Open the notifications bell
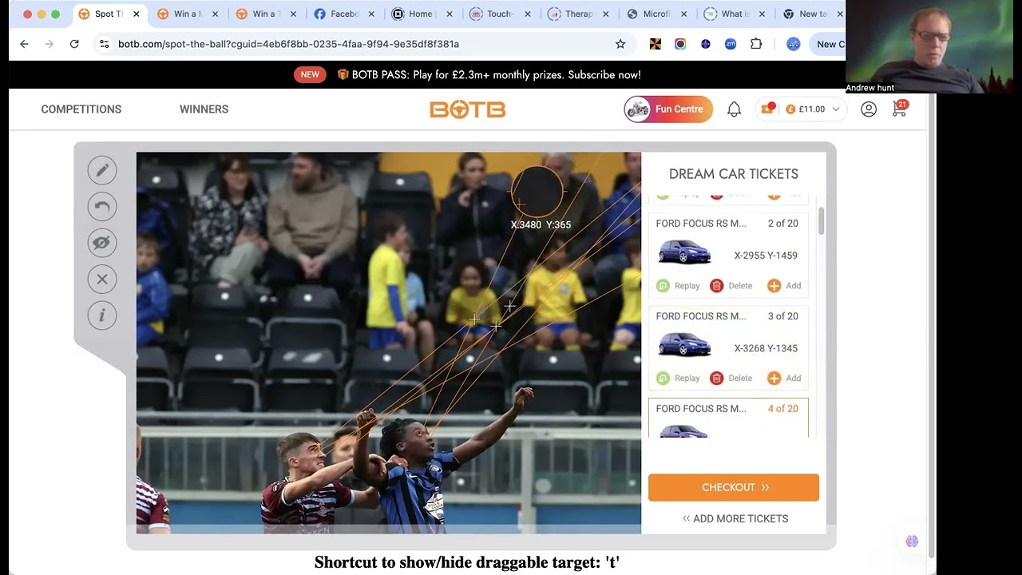 pos(734,109)
